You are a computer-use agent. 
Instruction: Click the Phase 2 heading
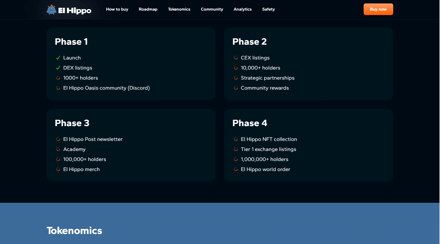point(249,42)
